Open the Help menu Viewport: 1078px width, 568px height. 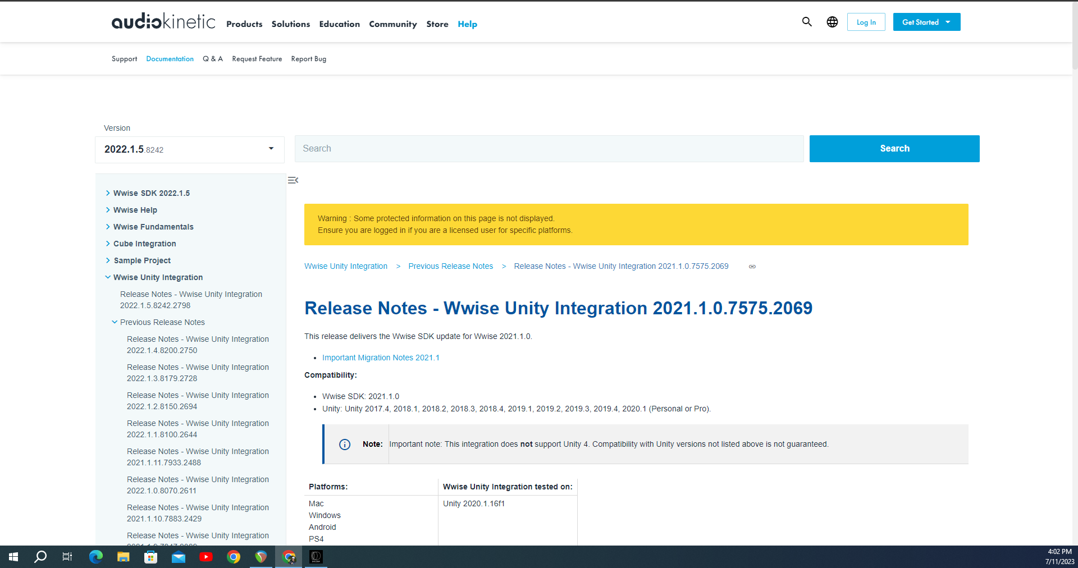467,24
